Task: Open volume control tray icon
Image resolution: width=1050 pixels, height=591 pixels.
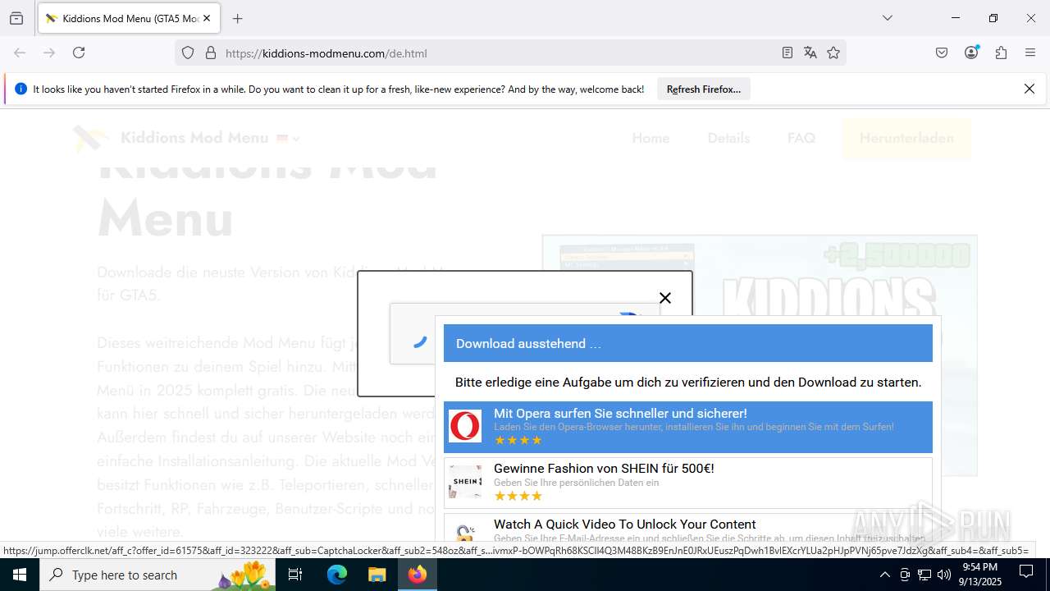Action: coord(944,575)
